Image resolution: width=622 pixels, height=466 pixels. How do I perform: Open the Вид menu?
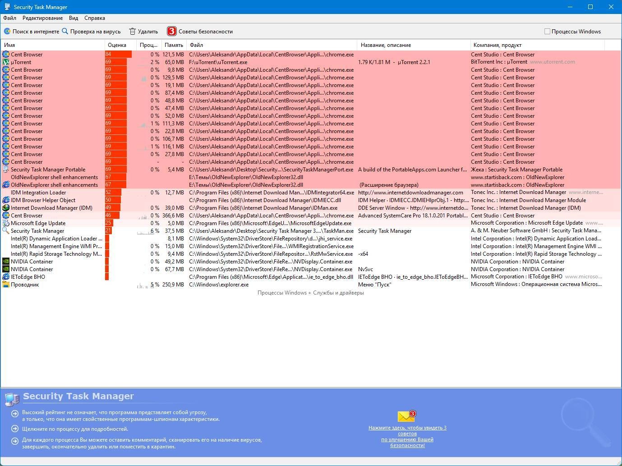click(74, 18)
